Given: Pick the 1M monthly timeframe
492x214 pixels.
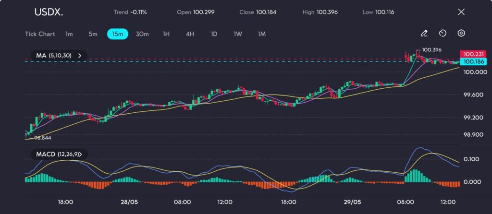Looking at the screenshot, I should point(262,34).
